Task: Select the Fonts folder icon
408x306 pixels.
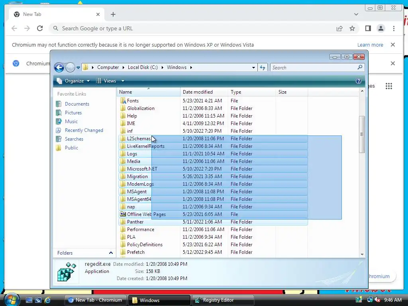Action: click(123, 101)
